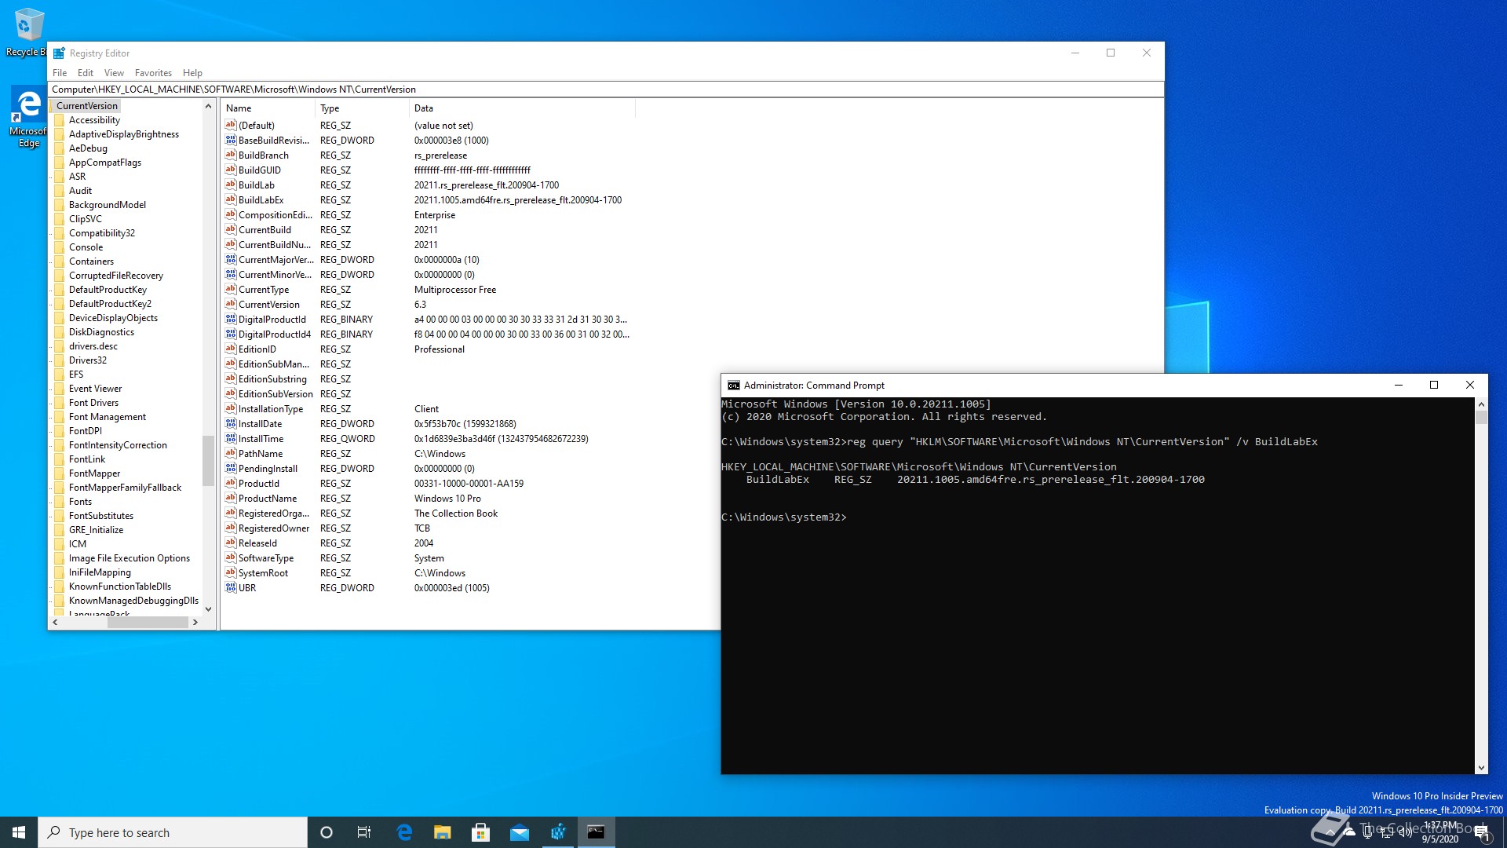Select the KnownFunctionTableDlls key

pyautogui.click(x=120, y=587)
